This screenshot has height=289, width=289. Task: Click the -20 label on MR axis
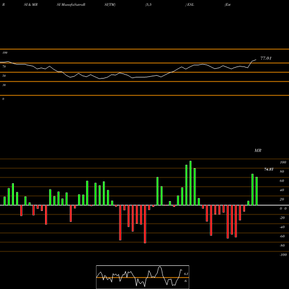pos(282,218)
